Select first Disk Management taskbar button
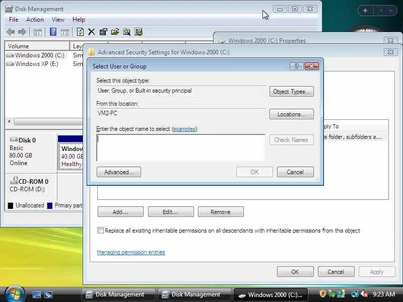This screenshot has width=403, height=302. point(118,294)
